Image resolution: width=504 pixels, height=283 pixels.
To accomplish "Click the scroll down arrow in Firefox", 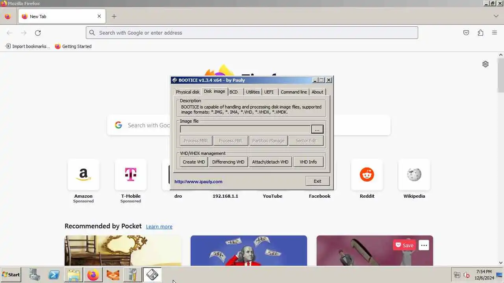I will pyautogui.click(x=501, y=263).
